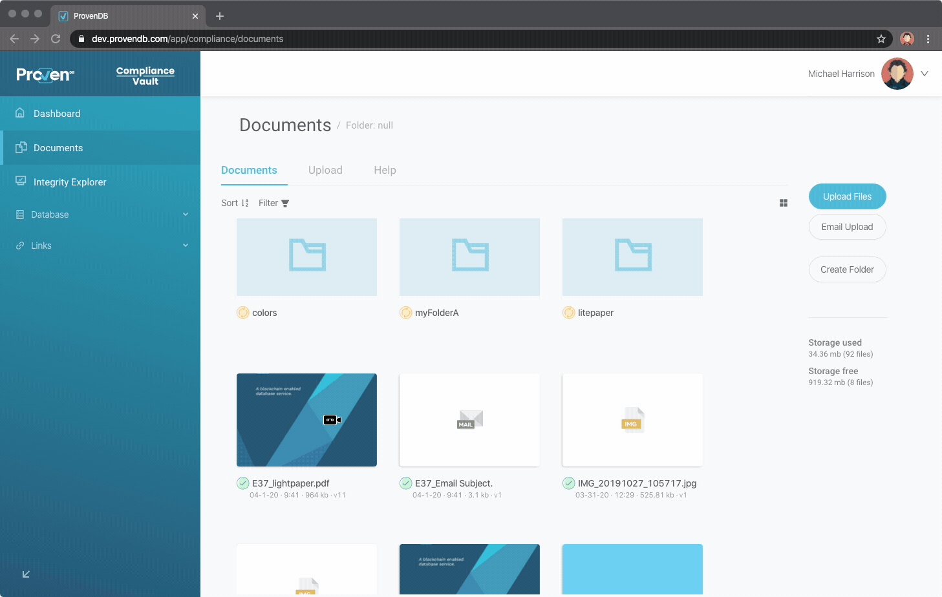Viewport: 942px width, 597px height.
Task: Go back in browser history
Action: [14, 39]
